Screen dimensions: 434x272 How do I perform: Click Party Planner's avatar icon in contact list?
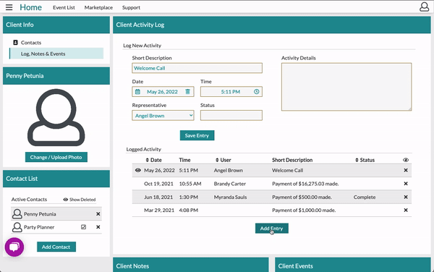point(17,227)
